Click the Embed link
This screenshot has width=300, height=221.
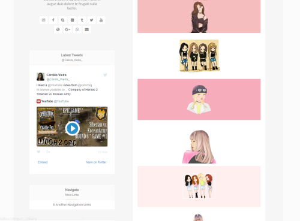(x=43, y=162)
